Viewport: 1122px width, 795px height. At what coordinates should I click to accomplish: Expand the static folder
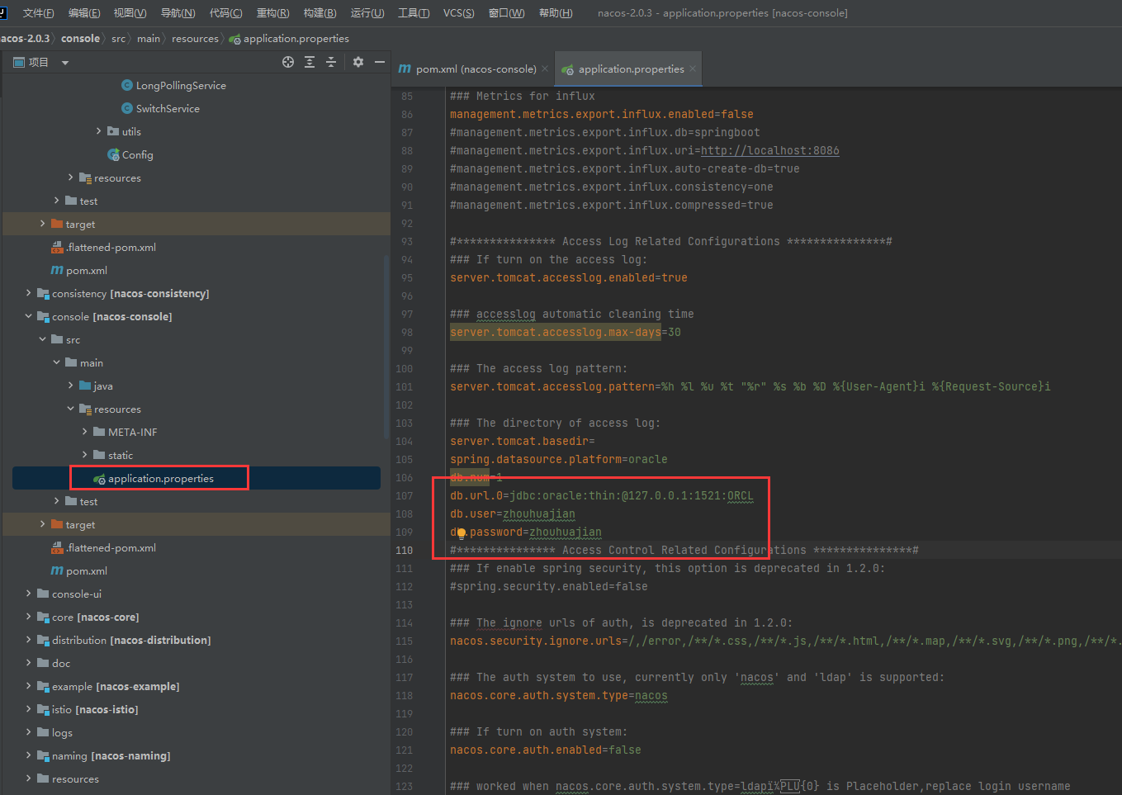[x=85, y=455]
